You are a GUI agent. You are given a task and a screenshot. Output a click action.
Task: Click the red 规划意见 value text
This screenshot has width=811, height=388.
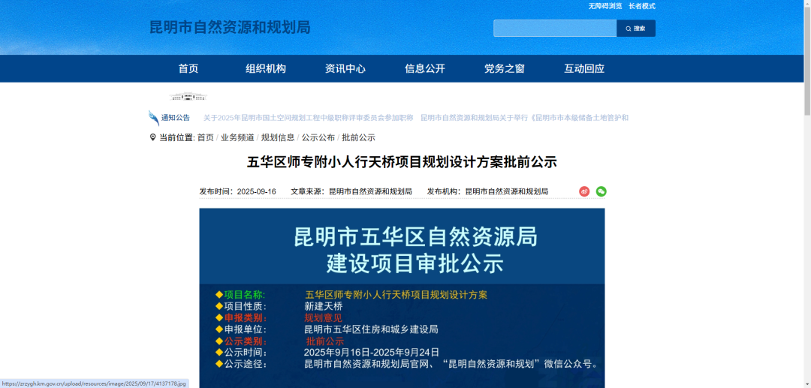[x=323, y=317]
